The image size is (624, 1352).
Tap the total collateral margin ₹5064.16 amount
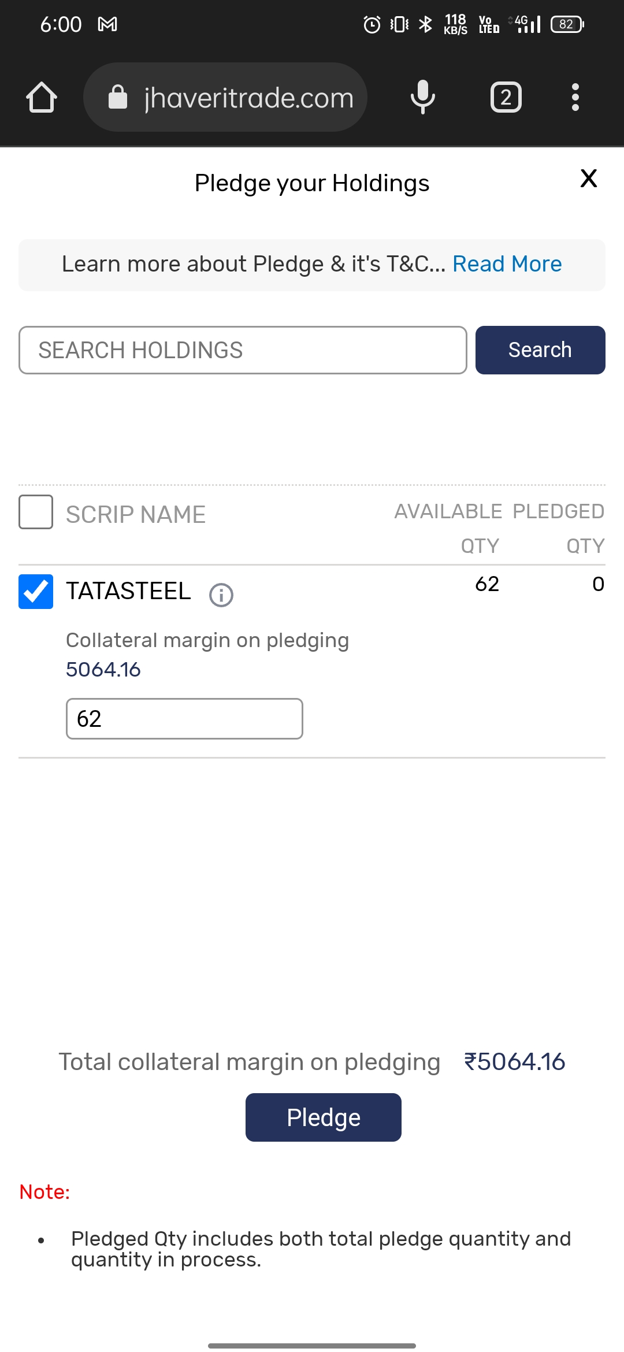515,1062
